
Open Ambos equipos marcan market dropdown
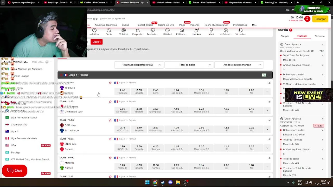click(239, 65)
